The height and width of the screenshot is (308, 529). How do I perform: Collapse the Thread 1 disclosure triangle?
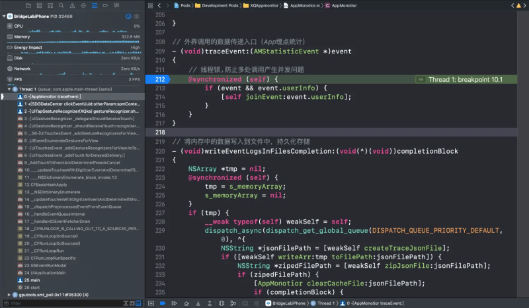tap(7, 88)
